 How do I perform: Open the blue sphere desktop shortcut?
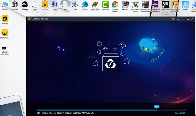coord(85,5)
